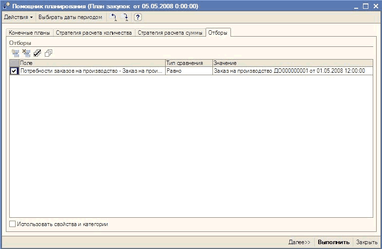Click the Закрыть button

pyautogui.click(x=366, y=242)
